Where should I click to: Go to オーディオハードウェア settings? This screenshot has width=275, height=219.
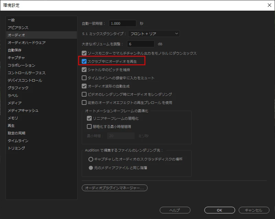[42, 42]
